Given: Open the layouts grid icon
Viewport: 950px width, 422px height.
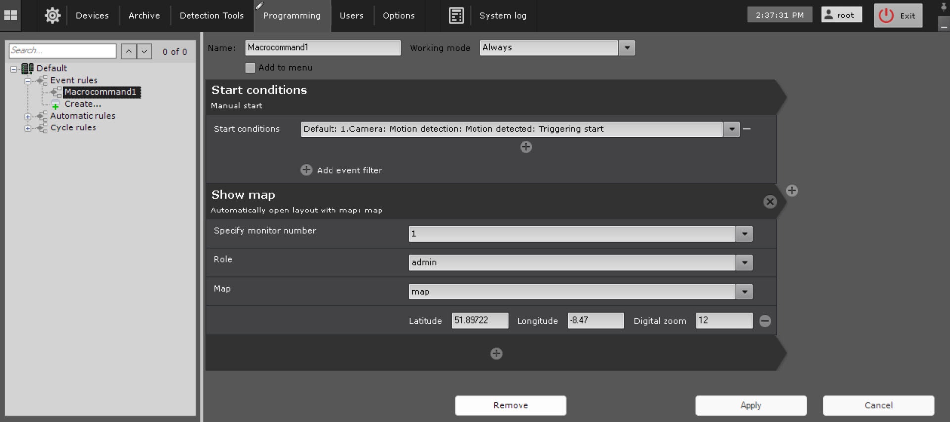Looking at the screenshot, I should tap(10, 15).
